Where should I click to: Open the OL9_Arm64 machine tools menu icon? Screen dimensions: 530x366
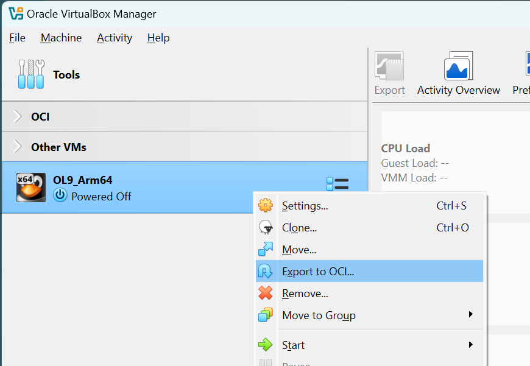pyautogui.click(x=337, y=185)
